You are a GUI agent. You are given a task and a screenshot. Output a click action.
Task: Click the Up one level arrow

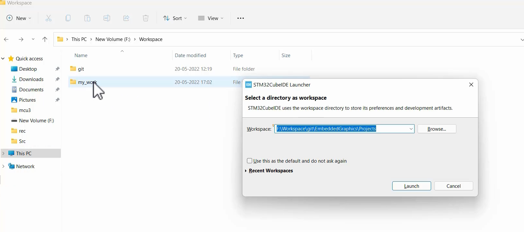click(45, 39)
